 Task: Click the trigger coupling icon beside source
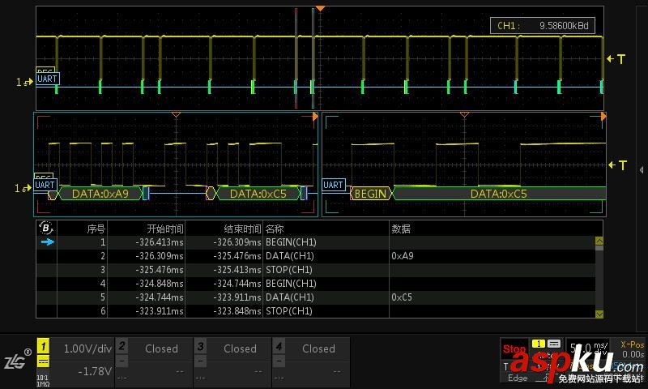(x=554, y=344)
